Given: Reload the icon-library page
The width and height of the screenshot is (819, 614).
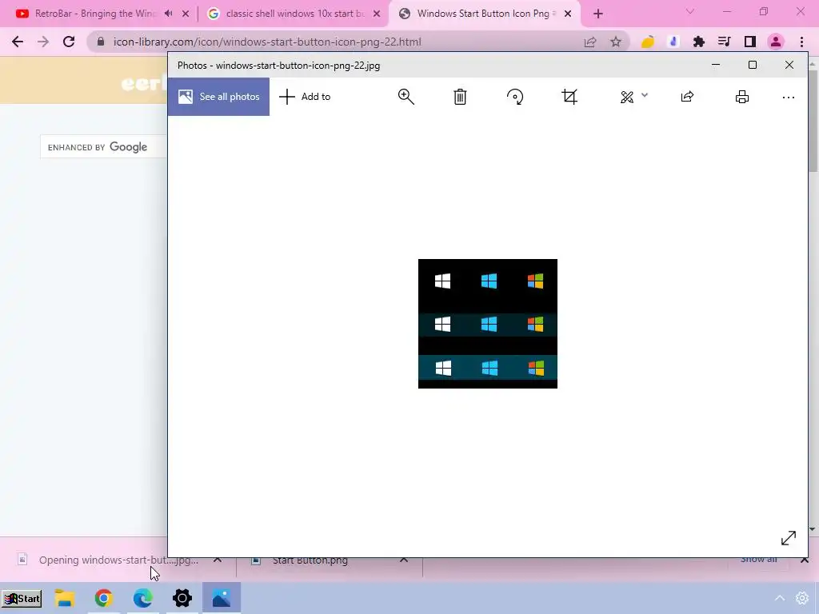Looking at the screenshot, I should pyautogui.click(x=69, y=42).
